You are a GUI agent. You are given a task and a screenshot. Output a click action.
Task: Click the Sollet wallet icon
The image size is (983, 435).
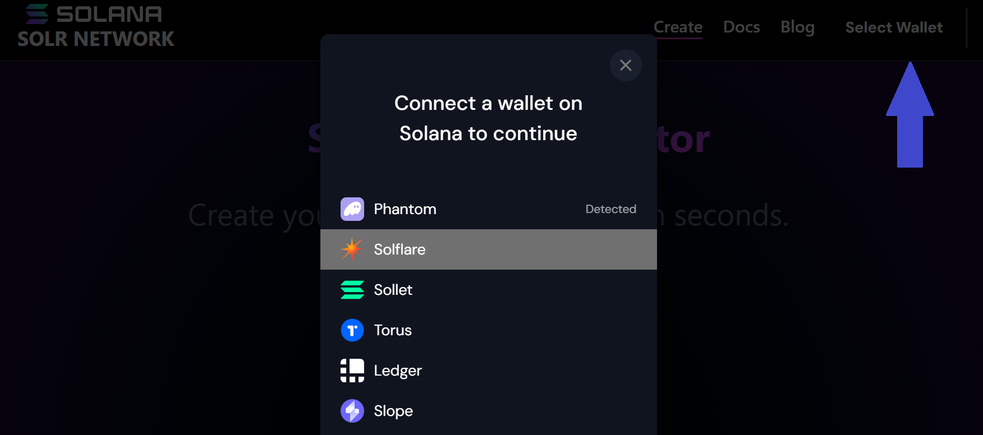[352, 290]
